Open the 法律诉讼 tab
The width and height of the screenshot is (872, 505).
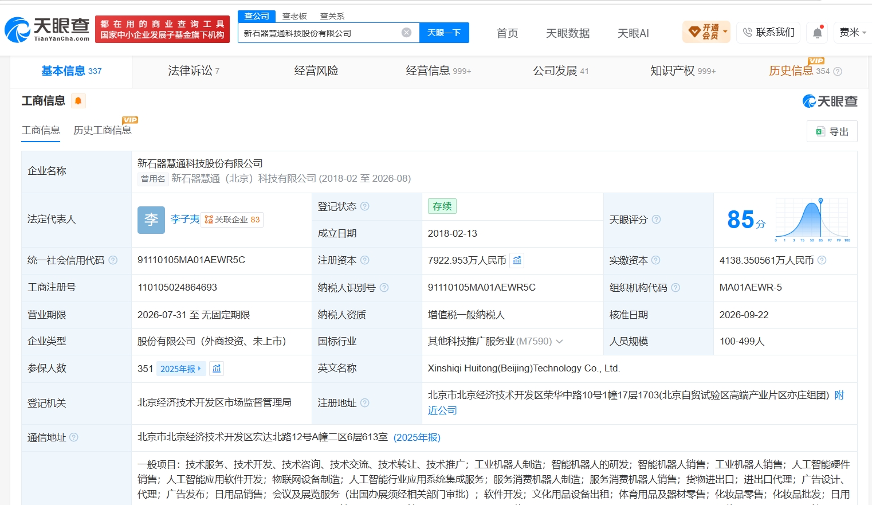coord(194,71)
